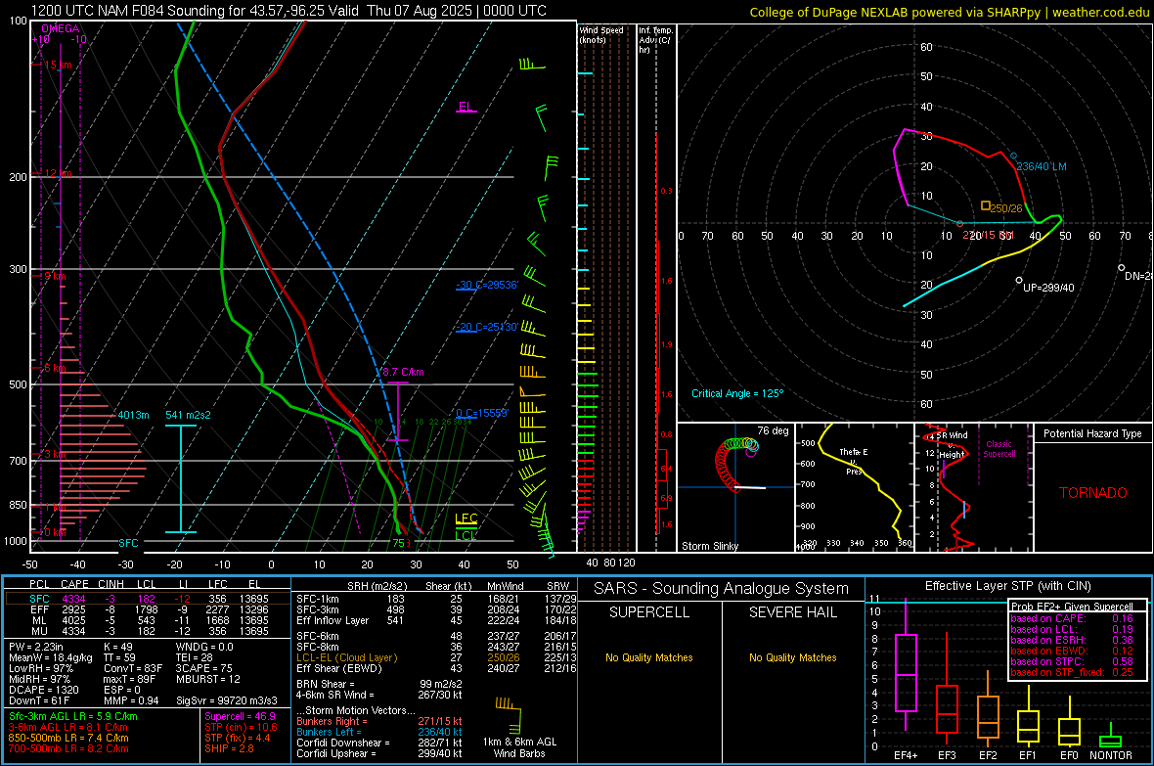Click the Eff Shear (EBWD) row

[436, 669]
